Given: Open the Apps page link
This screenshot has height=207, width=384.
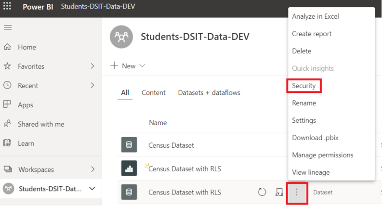Looking at the screenshot, I should coord(26,105).
